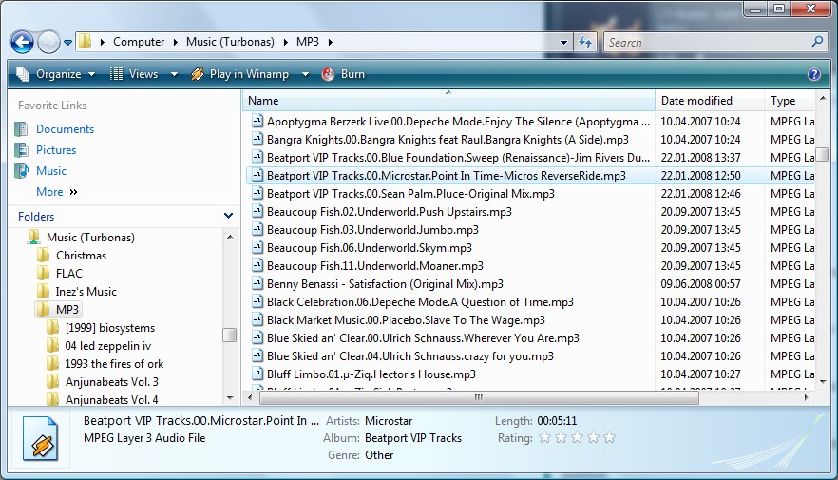Image resolution: width=838 pixels, height=480 pixels.
Task: Click the Winamp file icon in details pane
Action: point(43,441)
